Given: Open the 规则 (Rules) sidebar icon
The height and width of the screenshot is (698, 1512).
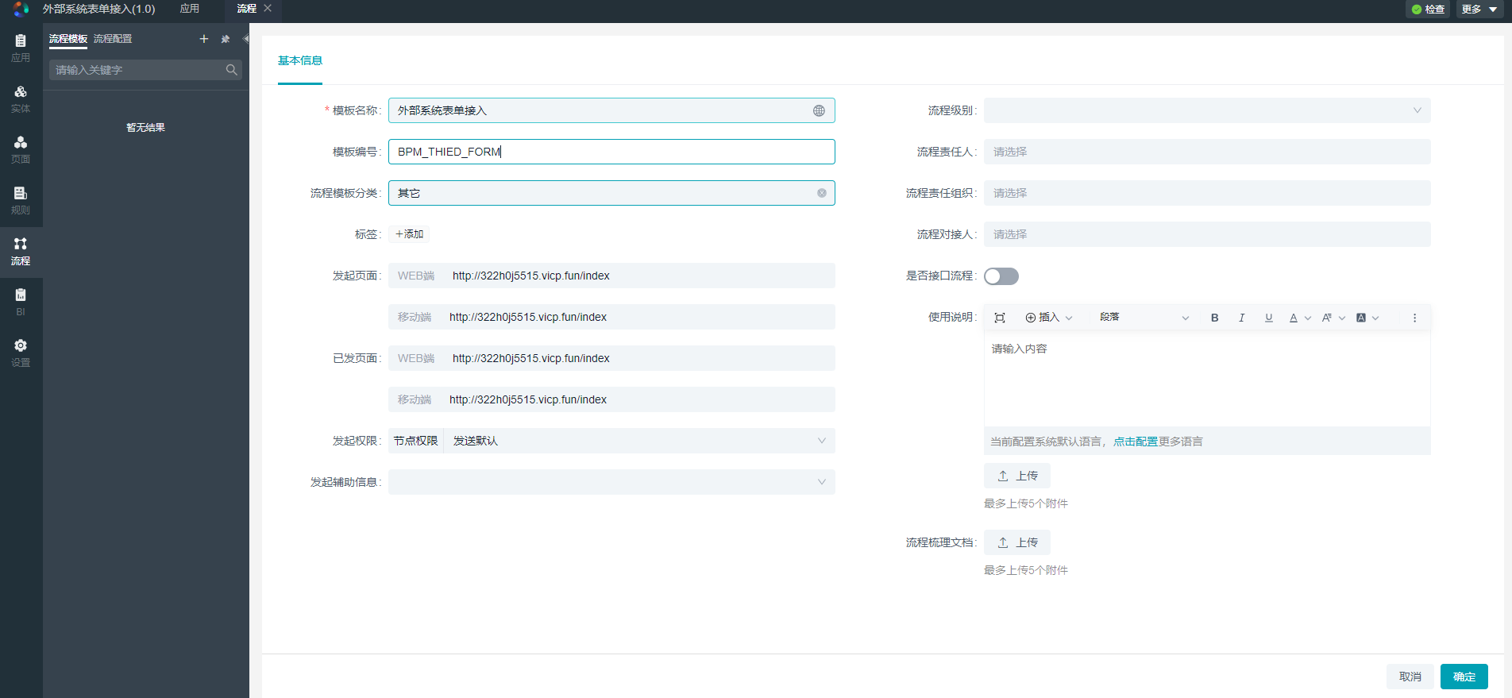Looking at the screenshot, I should click(21, 200).
